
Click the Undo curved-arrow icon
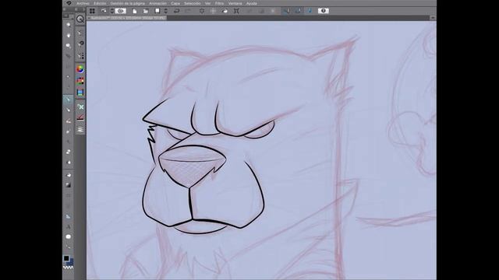point(177,11)
